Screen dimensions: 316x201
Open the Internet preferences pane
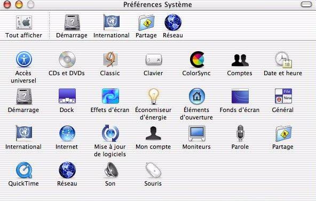pos(67,133)
